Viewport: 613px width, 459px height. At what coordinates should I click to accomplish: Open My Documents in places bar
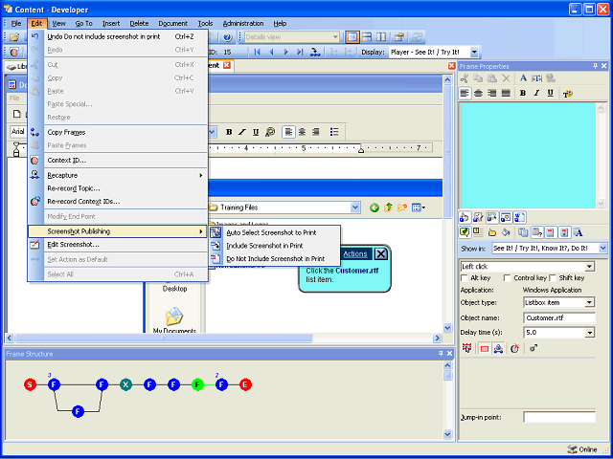click(174, 320)
